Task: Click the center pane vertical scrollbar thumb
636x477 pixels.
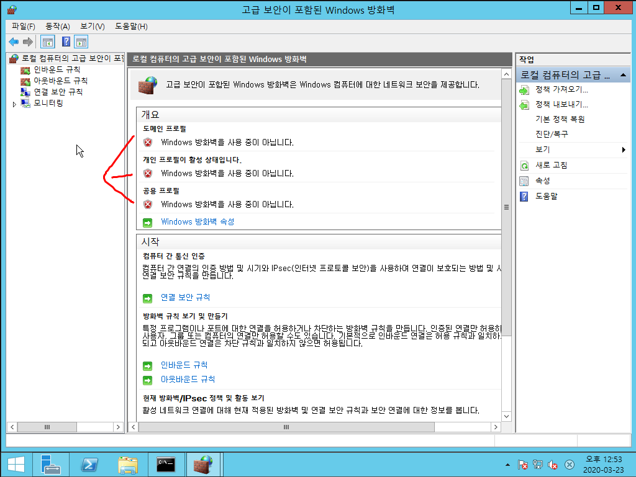Action: (x=506, y=207)
